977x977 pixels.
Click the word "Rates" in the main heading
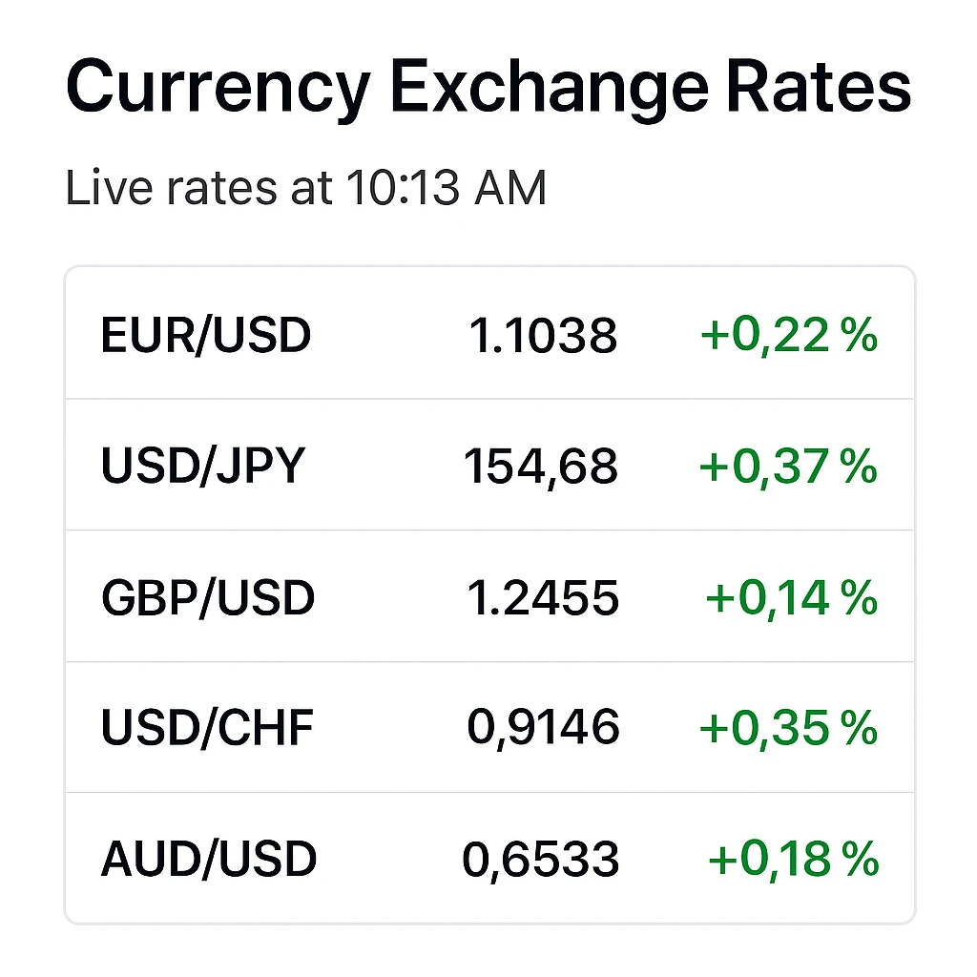(x=818, y=89)
